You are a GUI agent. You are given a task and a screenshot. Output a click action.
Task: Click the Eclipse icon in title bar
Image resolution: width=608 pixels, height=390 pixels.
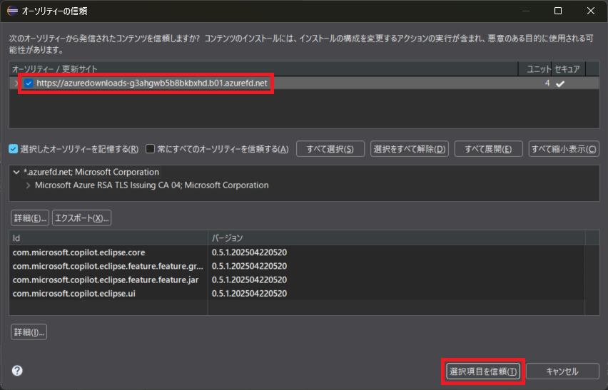tap(12, 11)
